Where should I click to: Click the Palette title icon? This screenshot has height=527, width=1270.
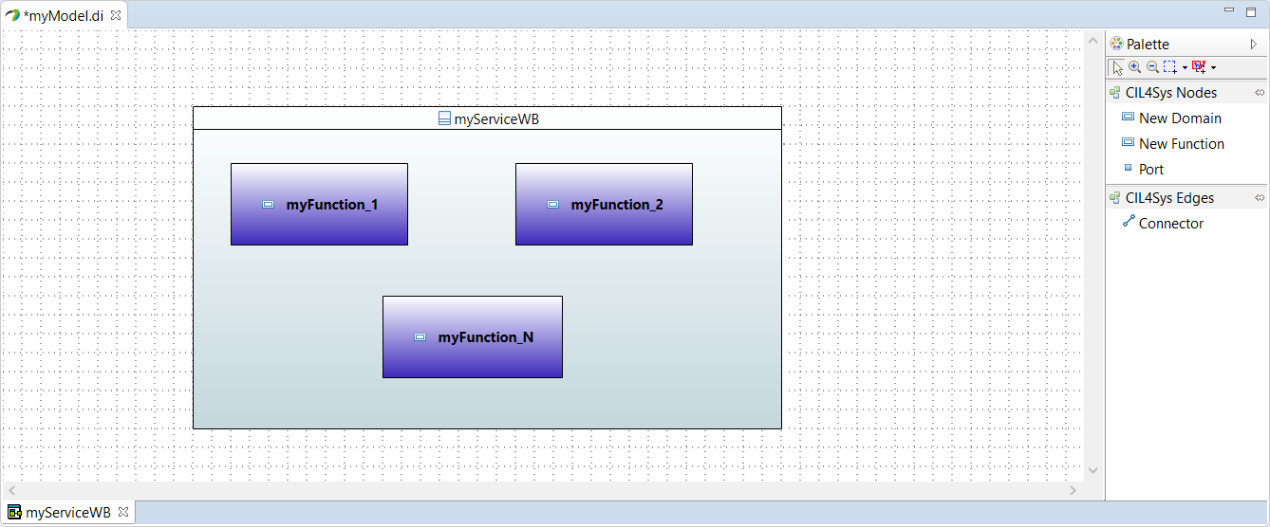(x=1116, y=44)
